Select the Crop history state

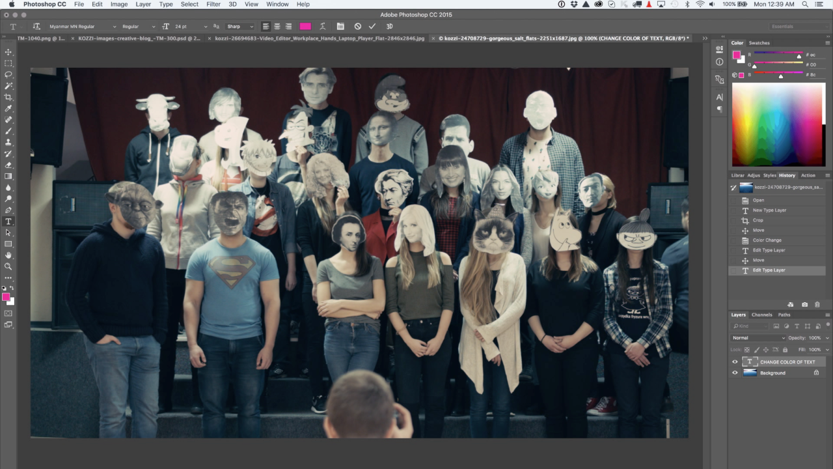pos(778,220)
